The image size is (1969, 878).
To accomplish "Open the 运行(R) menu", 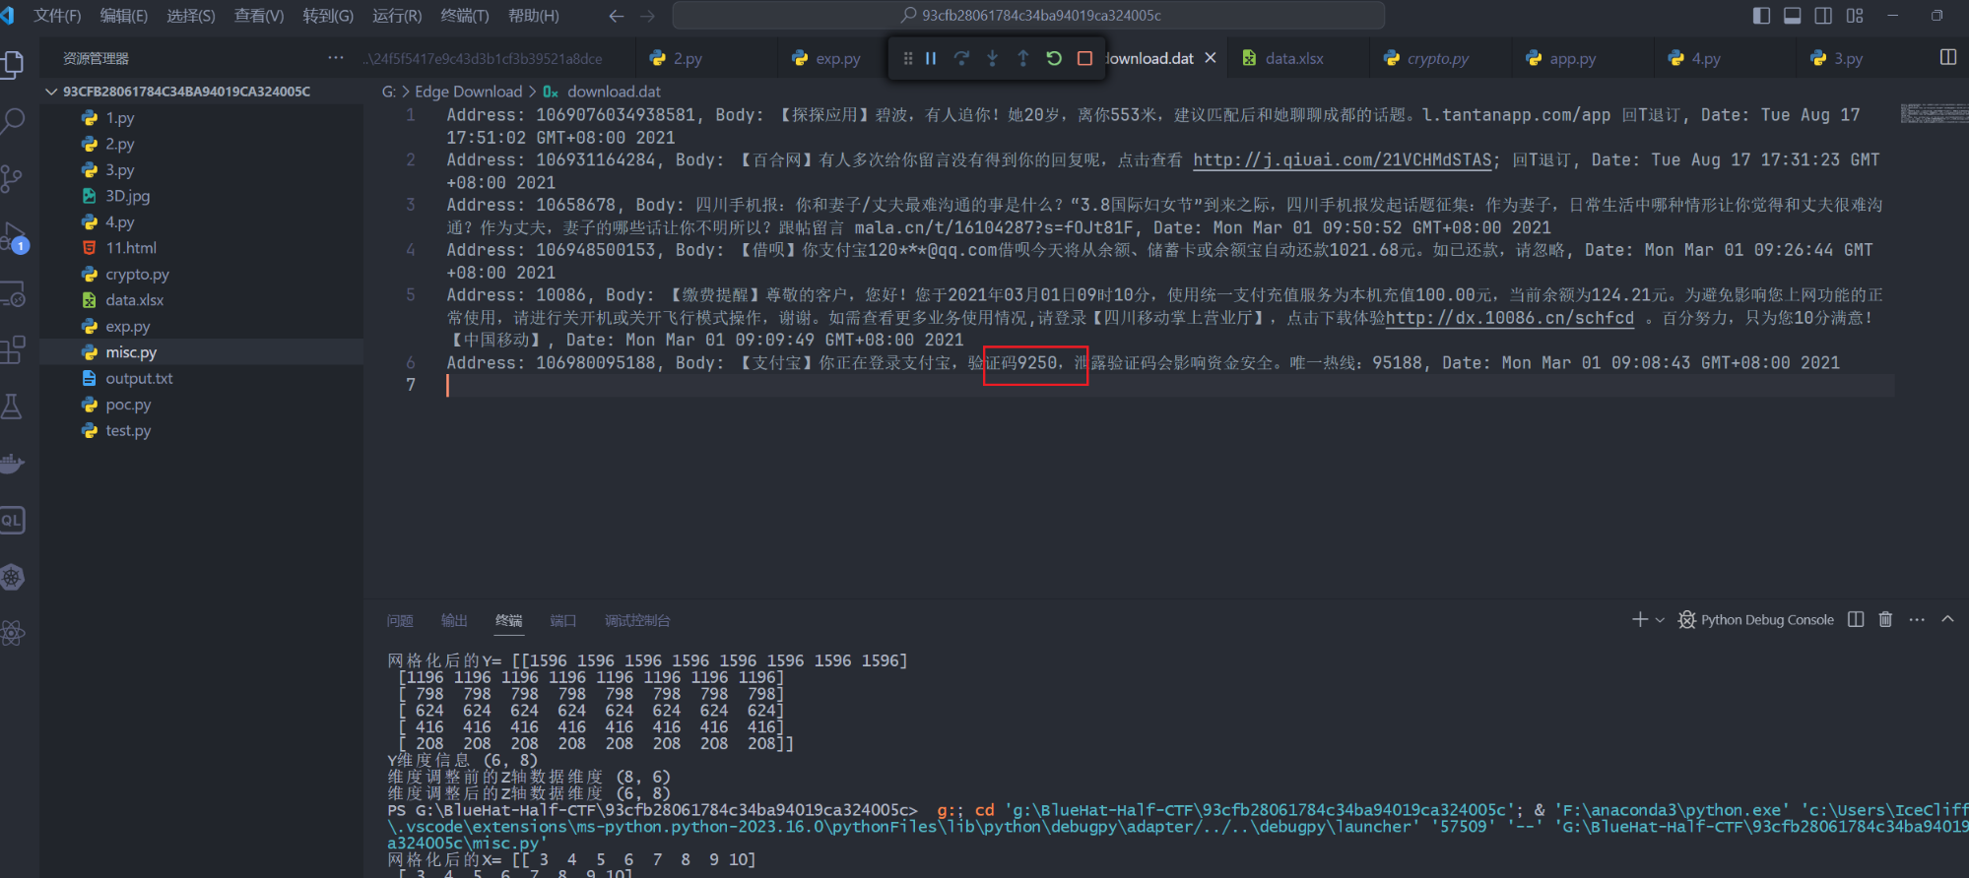I will pyautogui.click(x=397, y=16).
